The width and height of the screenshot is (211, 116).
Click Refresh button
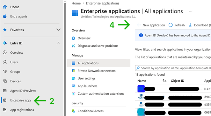point(177,25)
